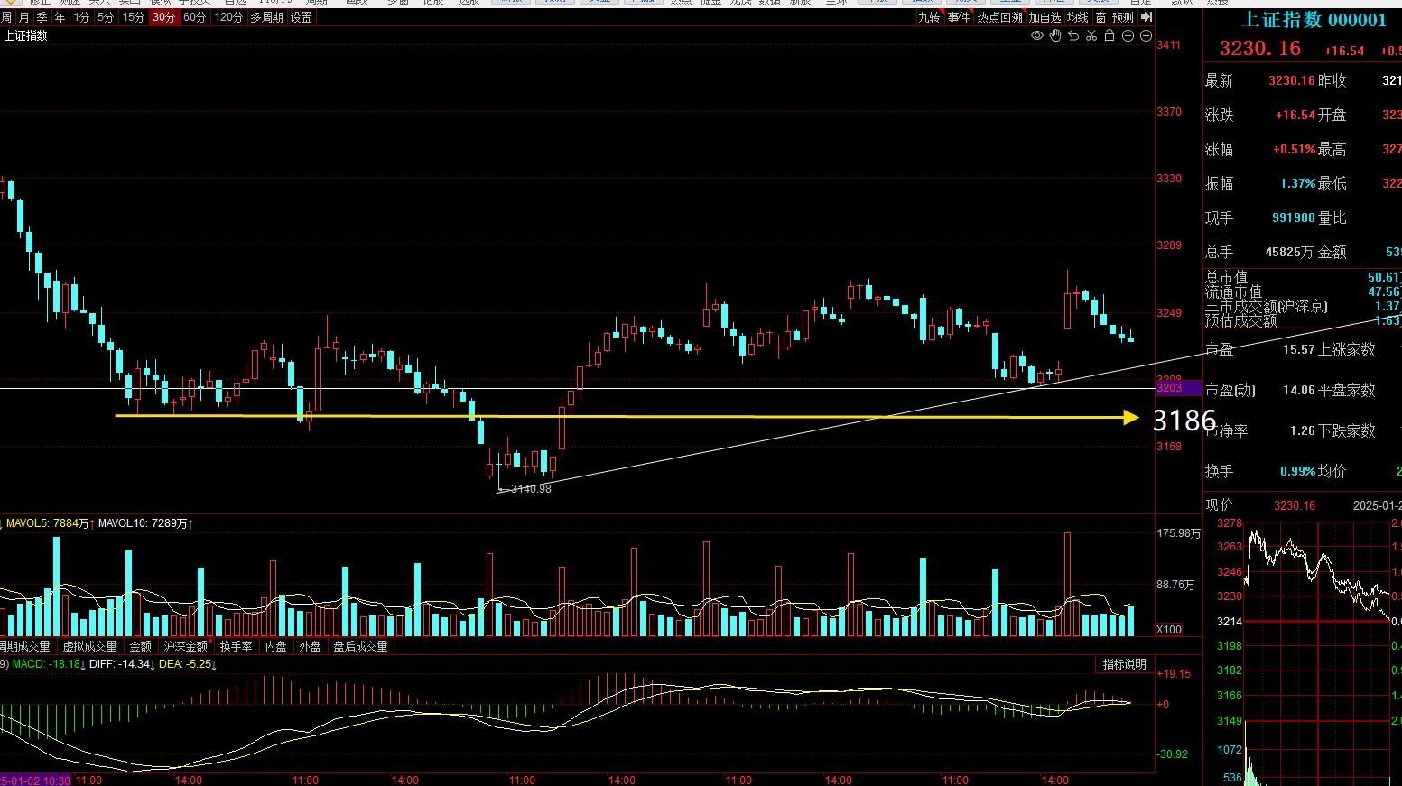
Task: Click the MAVOL5: 7884万 label
Action: point(48,523)
